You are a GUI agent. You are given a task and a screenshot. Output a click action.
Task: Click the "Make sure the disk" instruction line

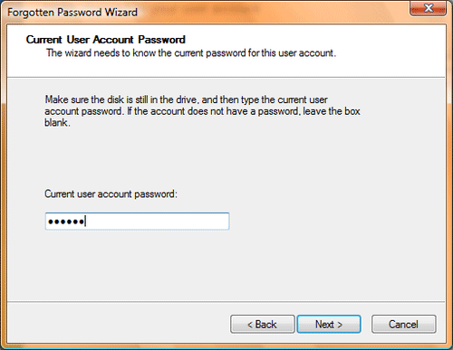pyautogui.click(x=187, y=99)
